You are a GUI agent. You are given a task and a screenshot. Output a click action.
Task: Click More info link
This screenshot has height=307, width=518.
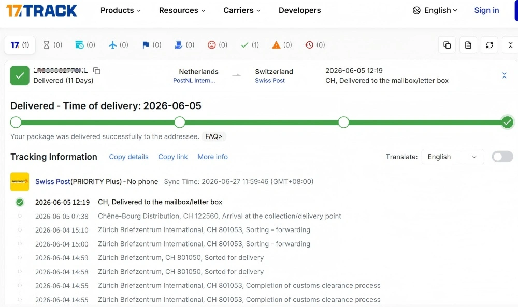(x=213, y=157)
